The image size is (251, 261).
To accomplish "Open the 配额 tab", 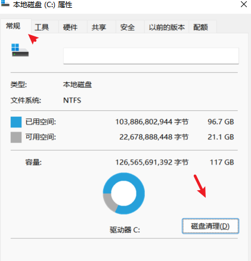I will pos(201,27).
